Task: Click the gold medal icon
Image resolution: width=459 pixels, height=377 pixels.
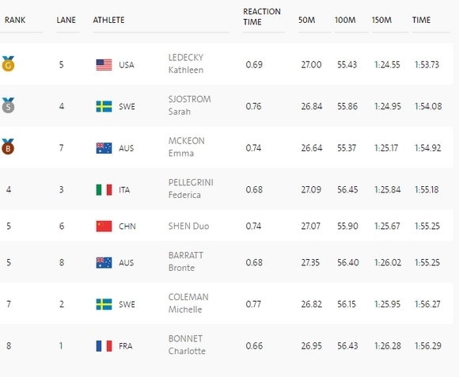Action: [8, 64]
